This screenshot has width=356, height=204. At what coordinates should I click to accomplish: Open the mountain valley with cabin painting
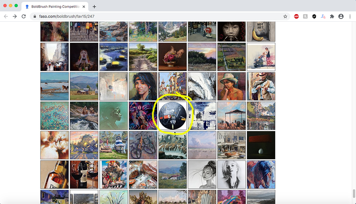pos(84,86)
